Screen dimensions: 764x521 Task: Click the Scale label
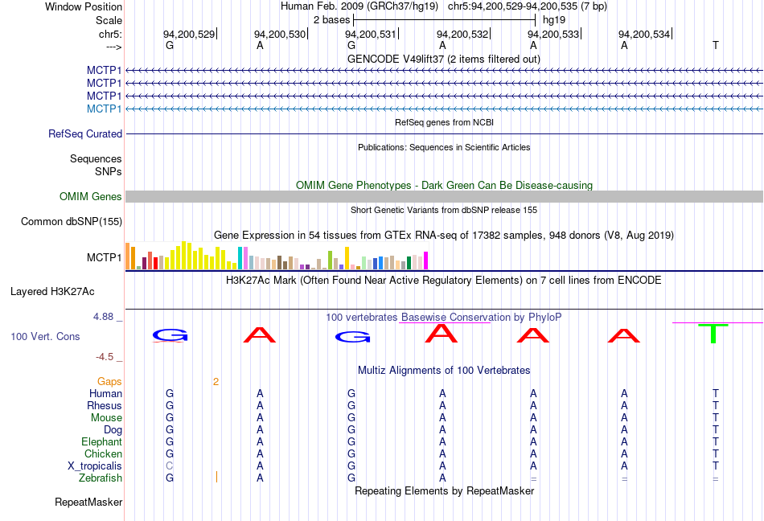click(109, 20)
